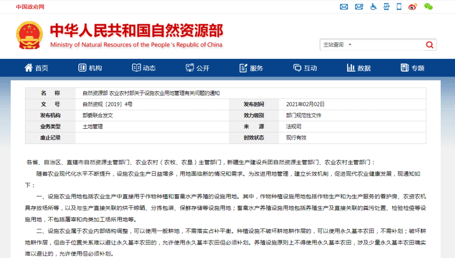Screen dimensions: 455x258
Task: Open the WeChat icon
Action: [x=428, y=7]
